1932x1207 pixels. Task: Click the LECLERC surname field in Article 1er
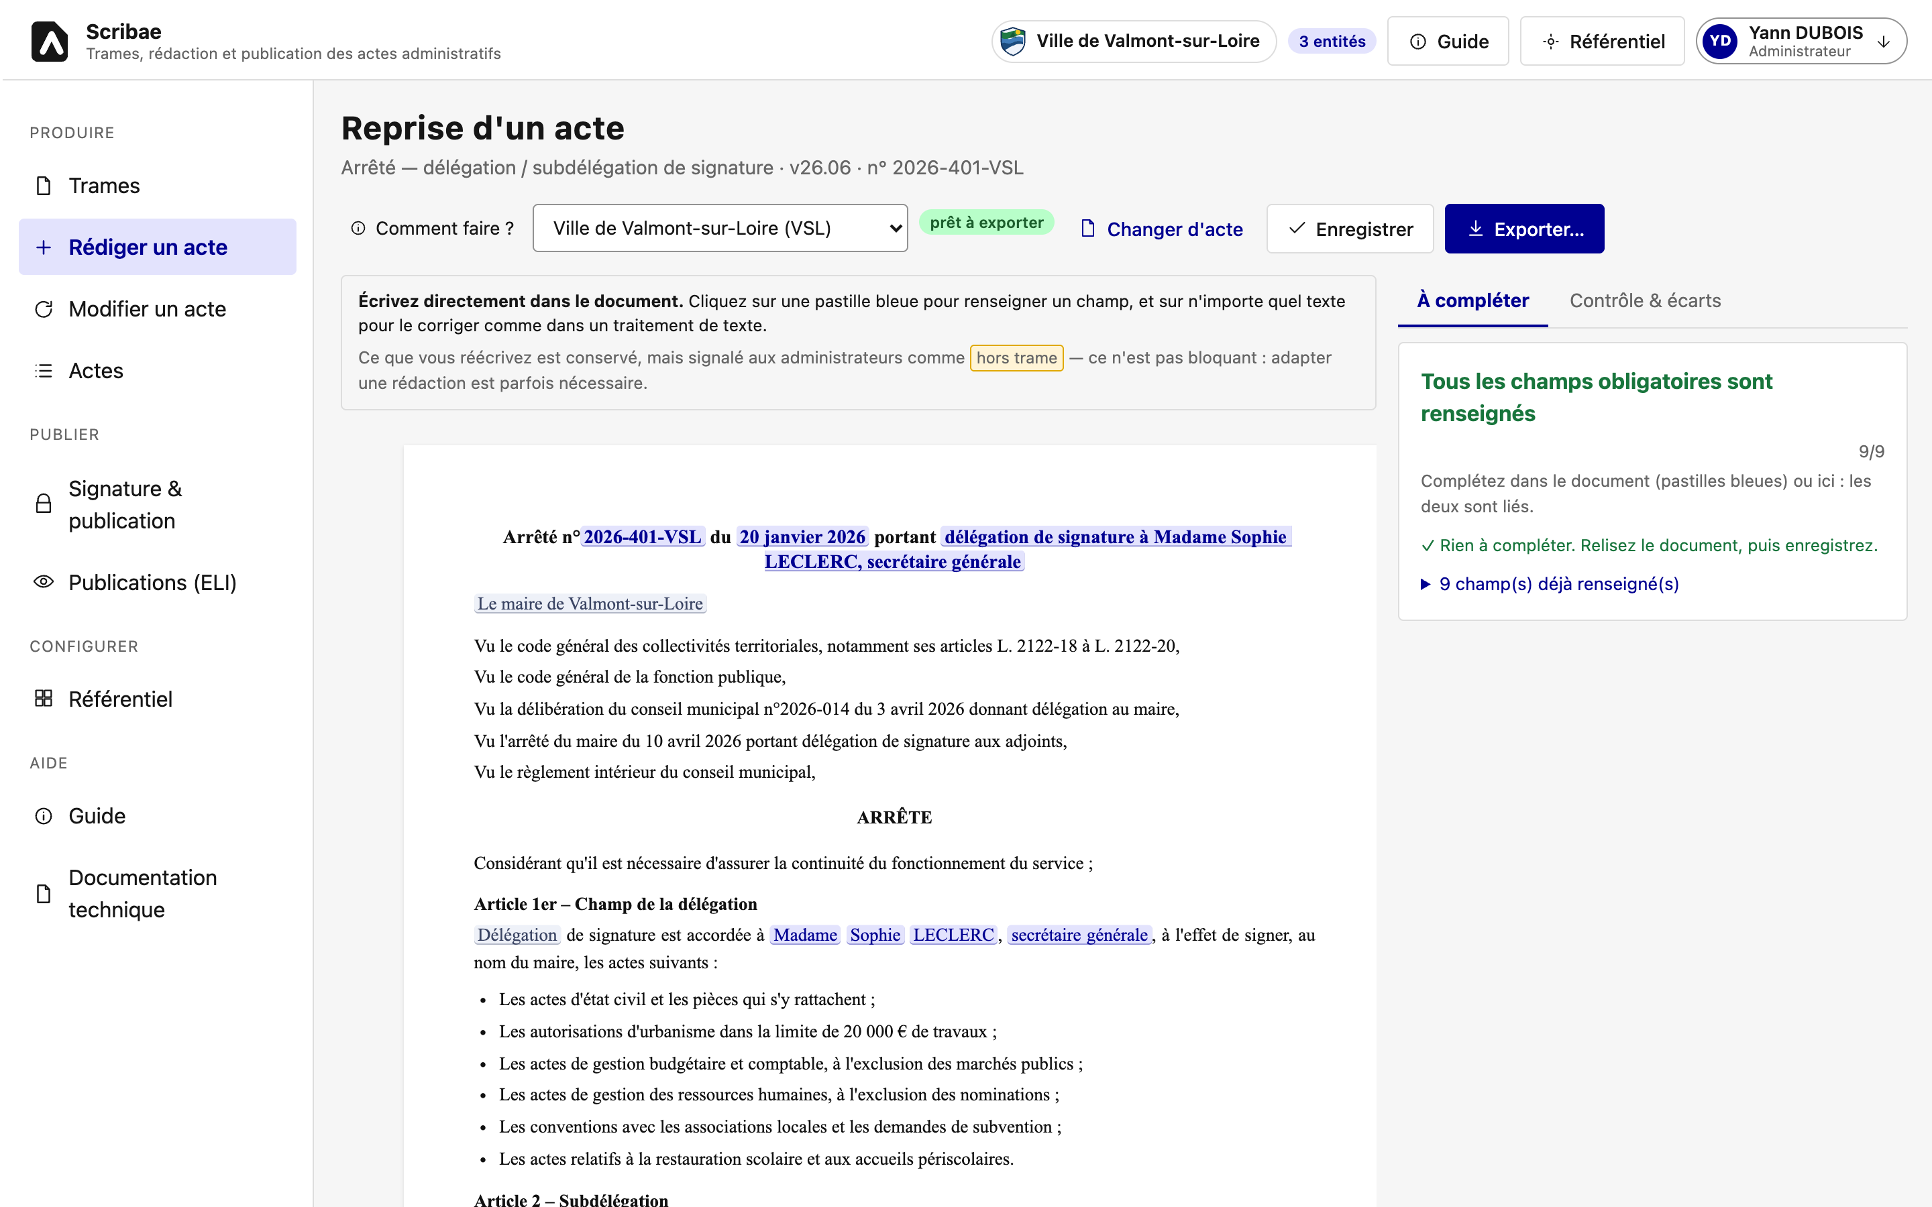pyautogui.click(x=953, y=935)
